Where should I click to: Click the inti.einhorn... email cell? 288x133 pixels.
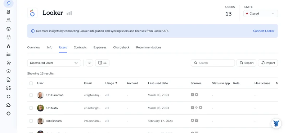coord(93,121)
